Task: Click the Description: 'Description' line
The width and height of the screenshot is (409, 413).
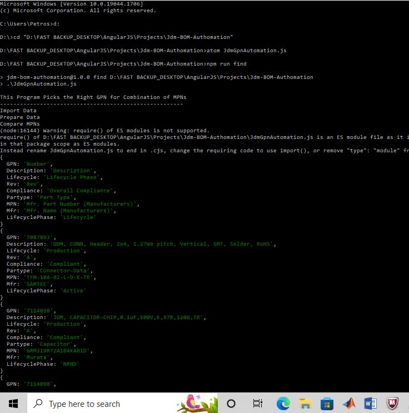Action: 51,171
